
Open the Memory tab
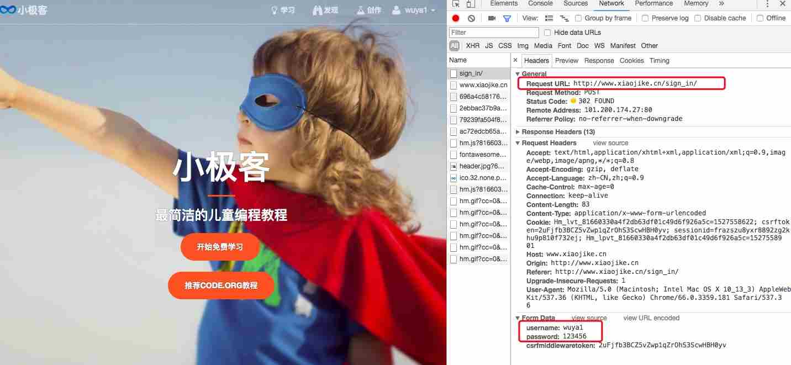pyautogui.click(x=696, y=3)
